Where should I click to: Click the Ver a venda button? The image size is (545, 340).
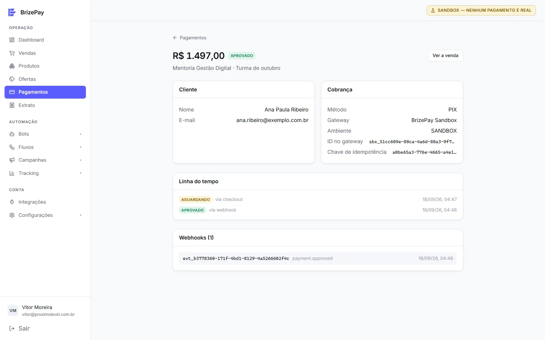445,56
